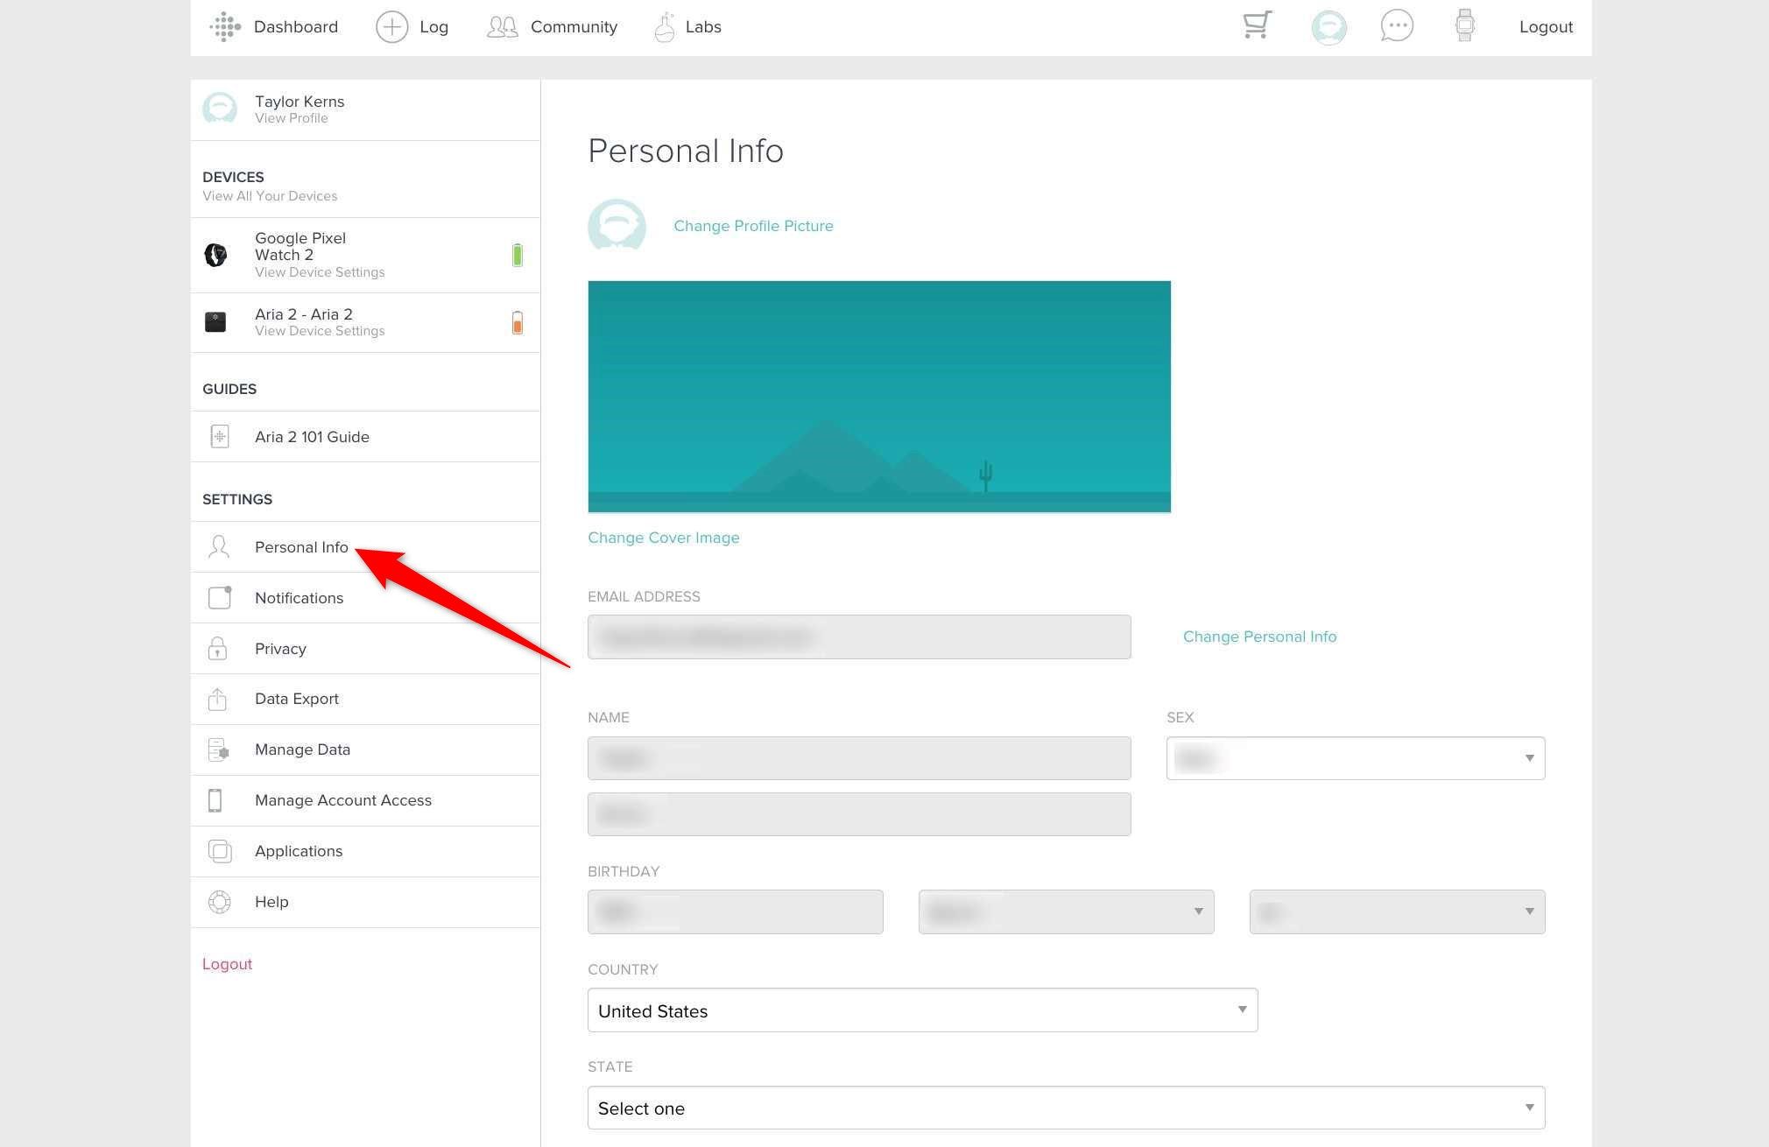The image size is (1769, 1147).
Task: Click the Data Export settings item
Action: pyautogui.click(x=295, y=699)
